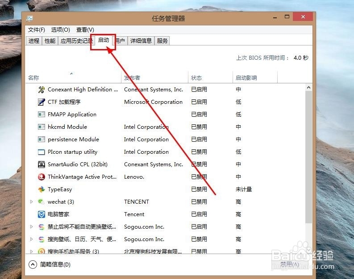The image size is (354, 279).
Task: Click the TENCENT publisher cell
Action: coord(137,202)
